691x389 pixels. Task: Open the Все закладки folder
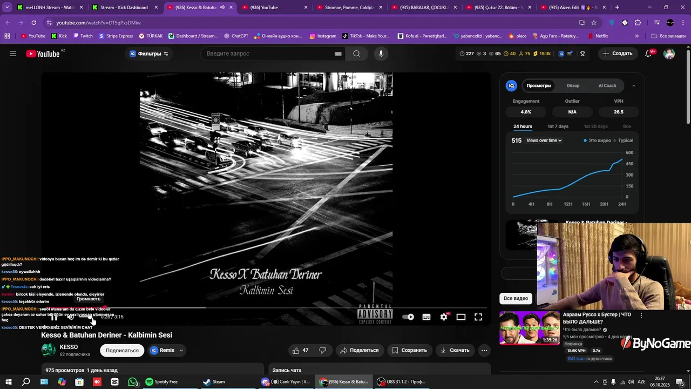pyautogui.click(x=668, y=36)
